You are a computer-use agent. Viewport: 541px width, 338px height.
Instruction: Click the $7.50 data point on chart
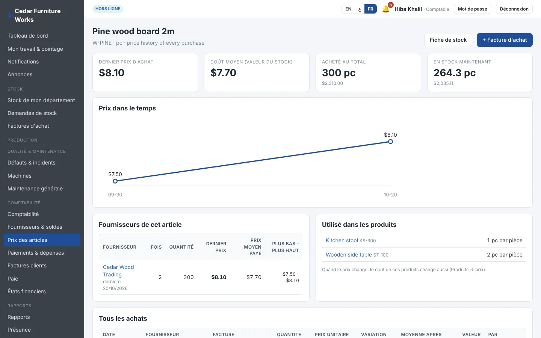click(x=115, y=181)
